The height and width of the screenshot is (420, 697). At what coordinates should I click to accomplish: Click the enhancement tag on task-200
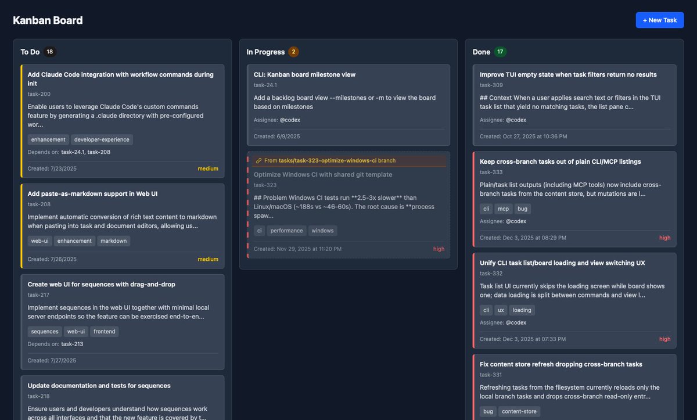tap(48, 139)
